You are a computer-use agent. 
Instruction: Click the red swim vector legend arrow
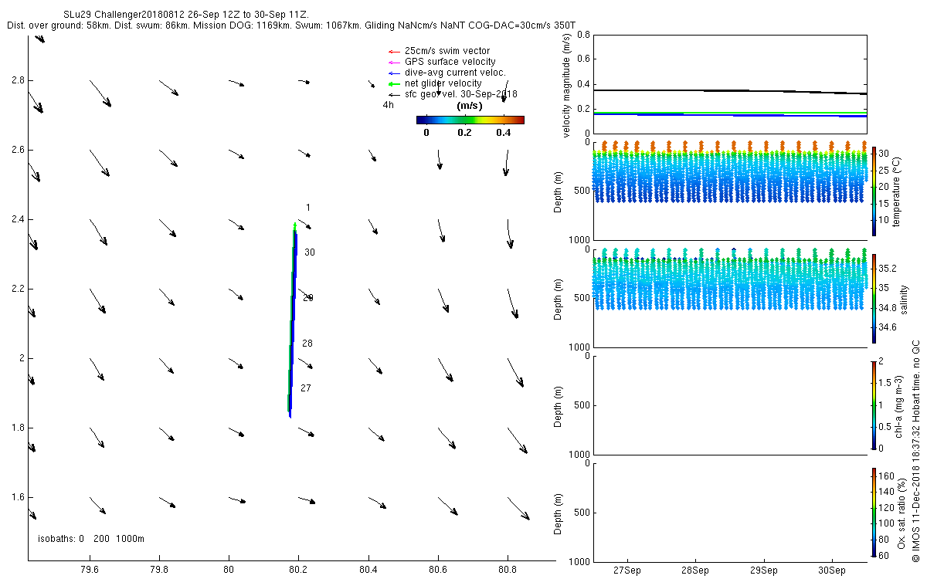pyautogui.click(x=392, y=51)
